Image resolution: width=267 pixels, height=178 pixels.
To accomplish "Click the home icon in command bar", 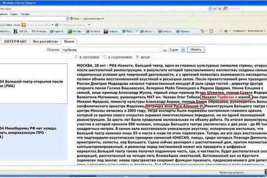I will [x=202, y=31].
